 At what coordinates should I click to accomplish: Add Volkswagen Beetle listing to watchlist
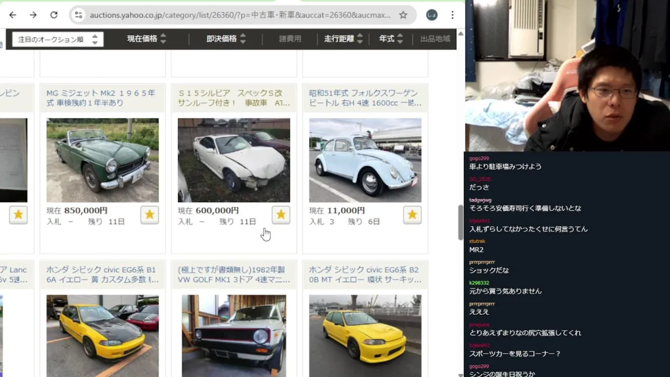pyautogui.click(x=412, y=215)
